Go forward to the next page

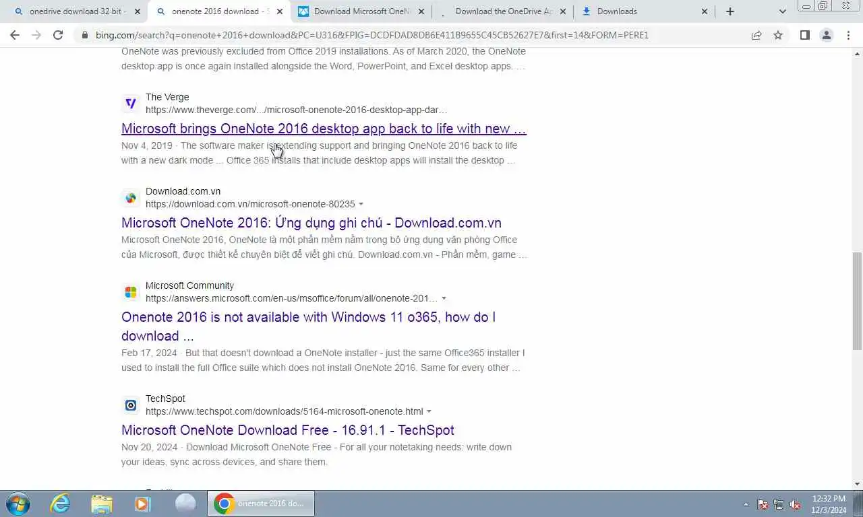[36, 35]
